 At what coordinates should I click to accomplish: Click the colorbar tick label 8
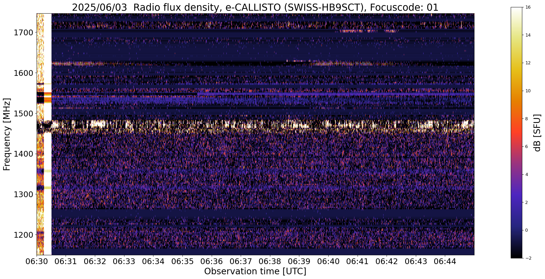click(526, 119)
